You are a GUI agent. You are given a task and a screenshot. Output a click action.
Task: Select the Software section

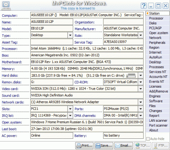[158, 101]
